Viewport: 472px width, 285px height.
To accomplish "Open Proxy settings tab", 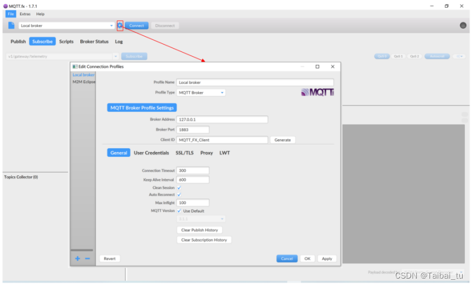I will point(206,153).
